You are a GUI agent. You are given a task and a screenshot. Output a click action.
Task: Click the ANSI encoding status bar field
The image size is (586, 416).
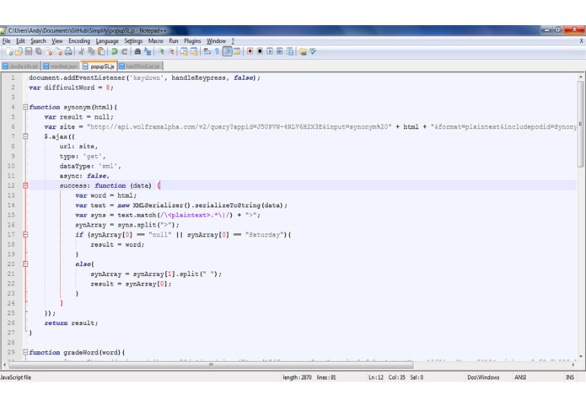[x=520, y=377]
